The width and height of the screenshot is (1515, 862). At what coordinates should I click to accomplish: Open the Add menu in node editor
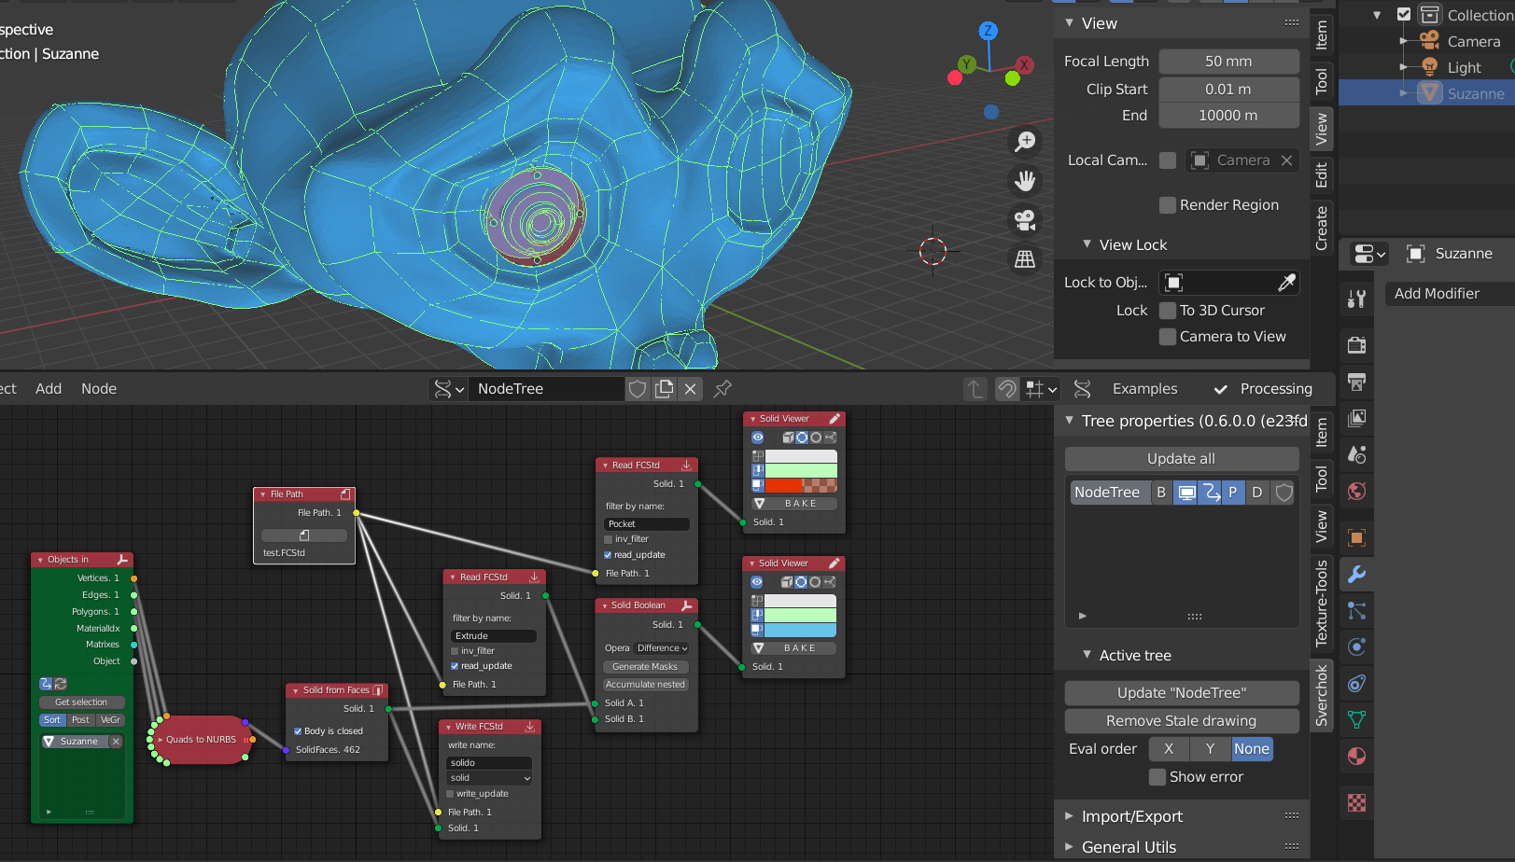coord(49,389)
